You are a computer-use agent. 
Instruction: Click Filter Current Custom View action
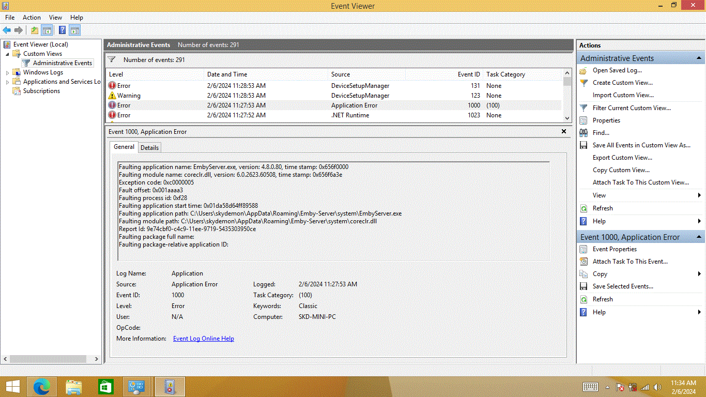click(632, 108)
